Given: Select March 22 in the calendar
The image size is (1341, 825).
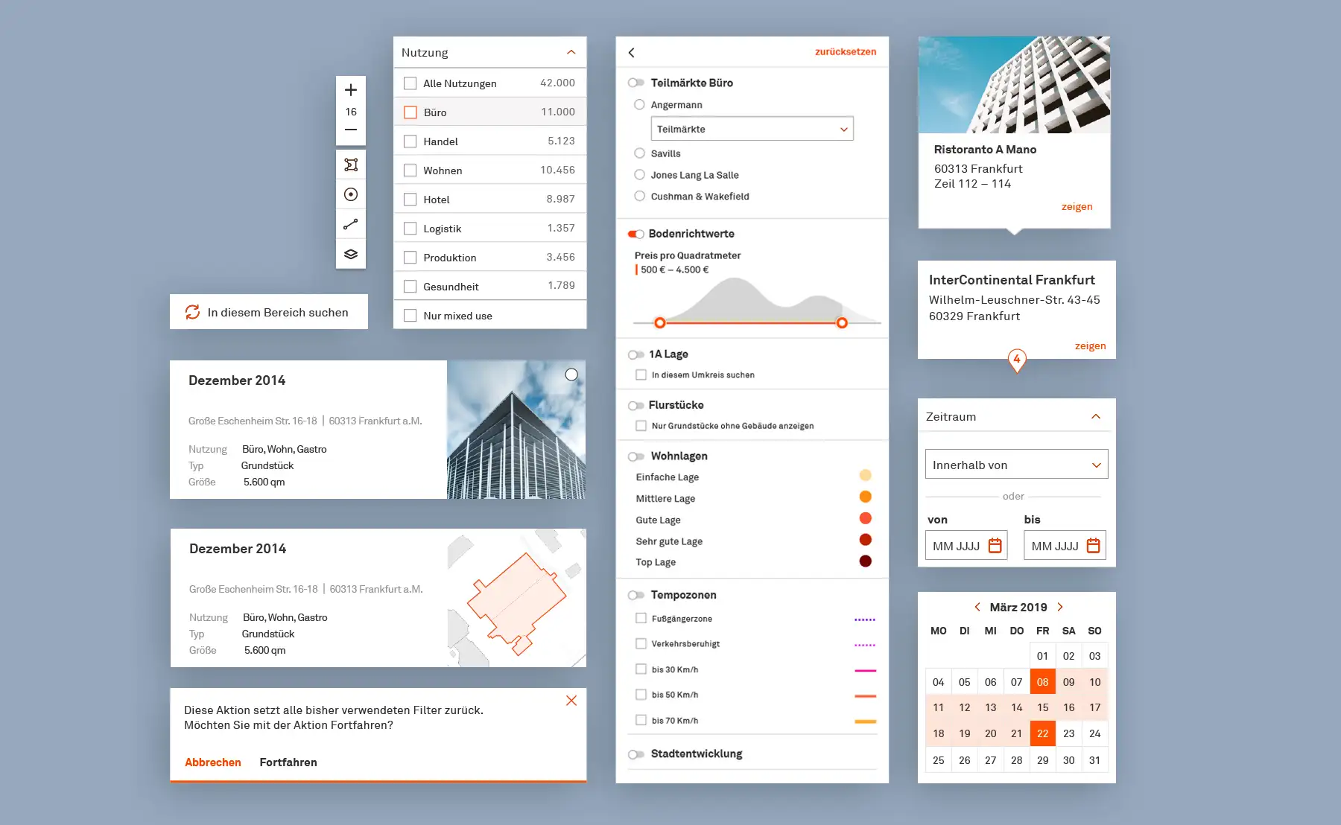Looking at the screenshot, I should (1042, 733).
